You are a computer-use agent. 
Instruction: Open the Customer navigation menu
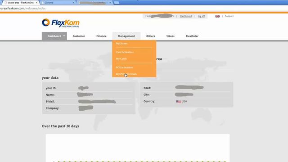pos(79,36)
